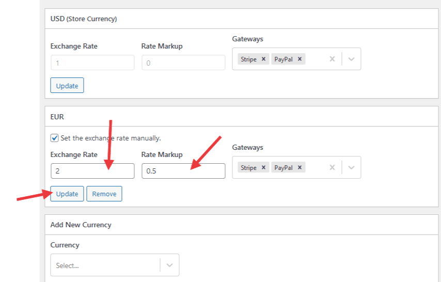This screenshot has height=282, width=441.
Task: Click Update button in USD section
Action: pyautogui.click(x=67, y=86)
